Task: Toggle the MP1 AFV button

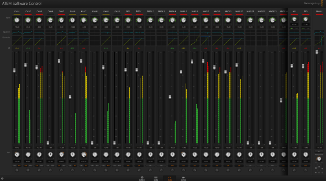Action: click(128, 165)
